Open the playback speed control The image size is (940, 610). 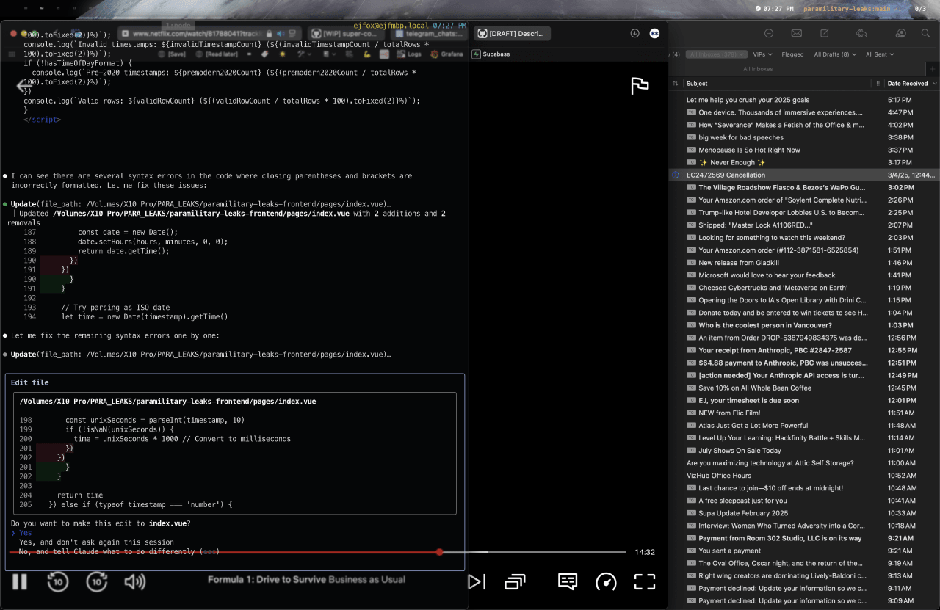pyautogui.click(x=606, y=581)
